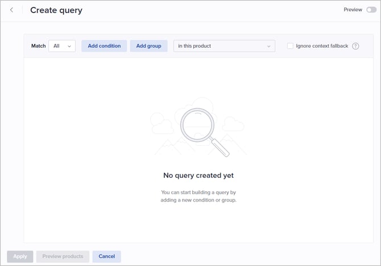Click the cloud graphic right of magnifier
The height and width of the screenshot is (266, 381).
[234, 124]
